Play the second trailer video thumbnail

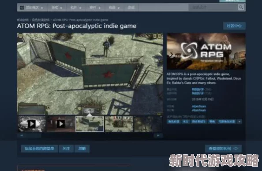click(x=61, y=124)
